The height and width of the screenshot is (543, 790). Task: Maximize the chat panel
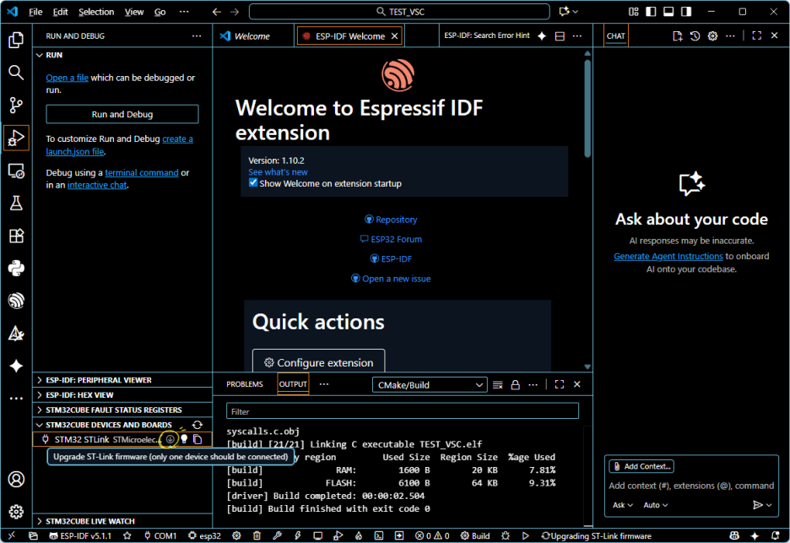(x=757, y=35)
